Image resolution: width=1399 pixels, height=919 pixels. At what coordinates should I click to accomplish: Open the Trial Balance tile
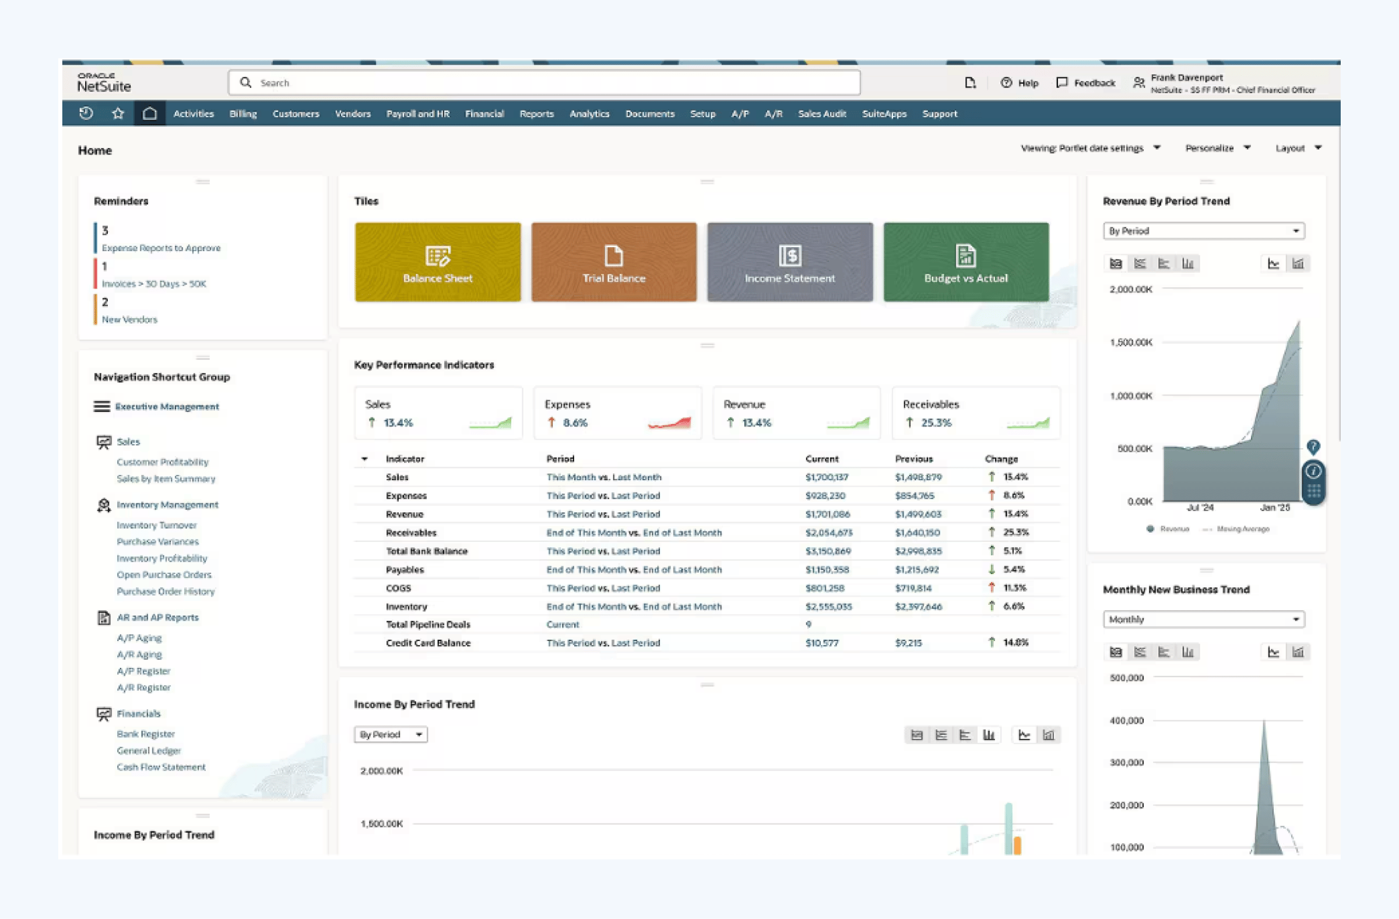point(614,262)
